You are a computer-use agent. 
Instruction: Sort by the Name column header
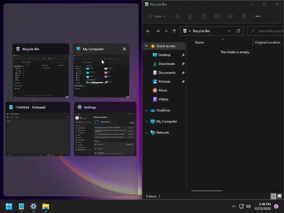[x=199, y=42]
